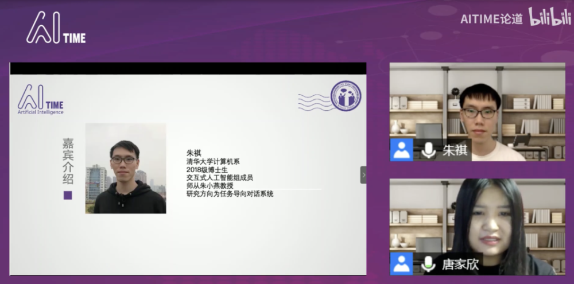Select the 朱祺 name label on video
This screenshot has width=574, height=284.
[455, 150]
